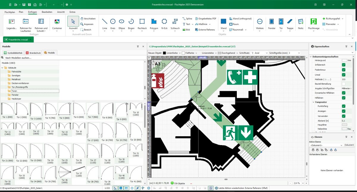Image resolution: width=357 pixels, height=192 pixels.
Task: Open the Aktive Ebene dropdown
Action: (326, 145)
